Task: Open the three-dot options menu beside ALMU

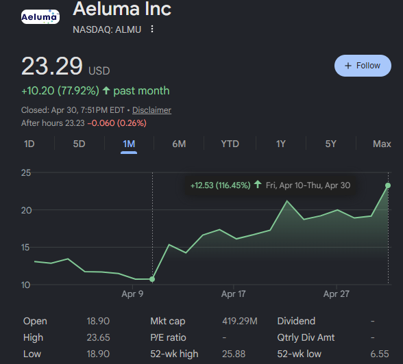Action: pyautogui.click(x=152, y=29)
